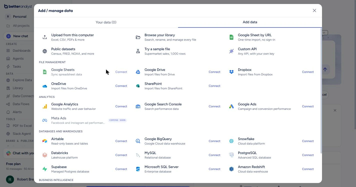Click the Amazon Redshift icon
Viewport: 356px width, 187px height.
[x=231, y=169]
